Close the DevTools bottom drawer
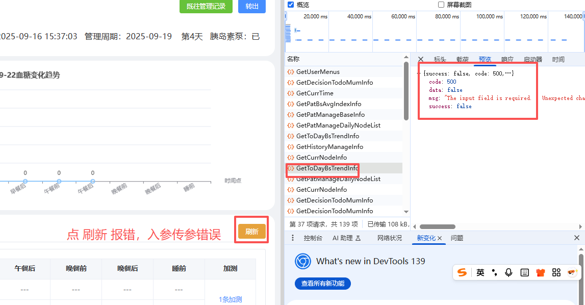The image size is (585, 305). [577, 238]
